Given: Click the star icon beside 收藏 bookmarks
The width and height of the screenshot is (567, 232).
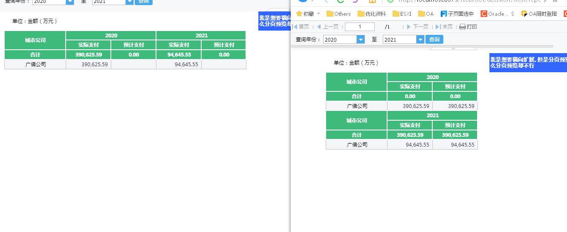Looking at the screenshot, I should point(299,14).
